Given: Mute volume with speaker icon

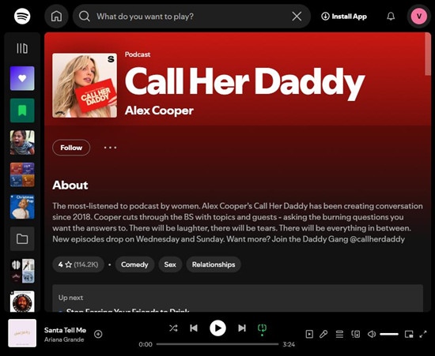Looking at the screenshot, I should click(x=372, y=334).
